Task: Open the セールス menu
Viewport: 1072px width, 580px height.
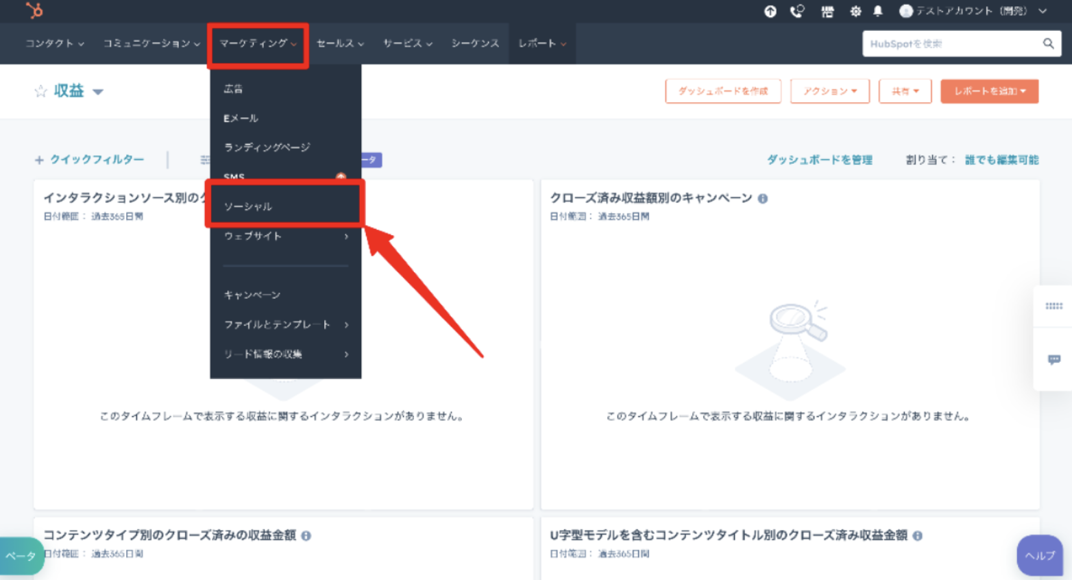Action: (337, 43)
